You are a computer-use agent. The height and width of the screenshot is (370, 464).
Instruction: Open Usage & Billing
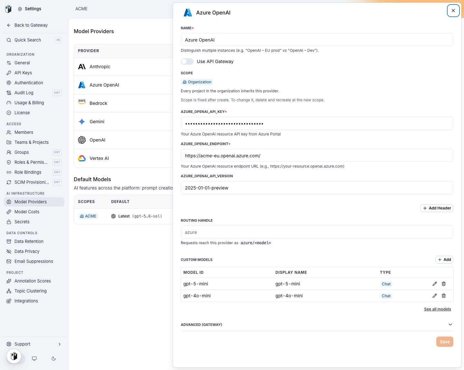(34, 103)
